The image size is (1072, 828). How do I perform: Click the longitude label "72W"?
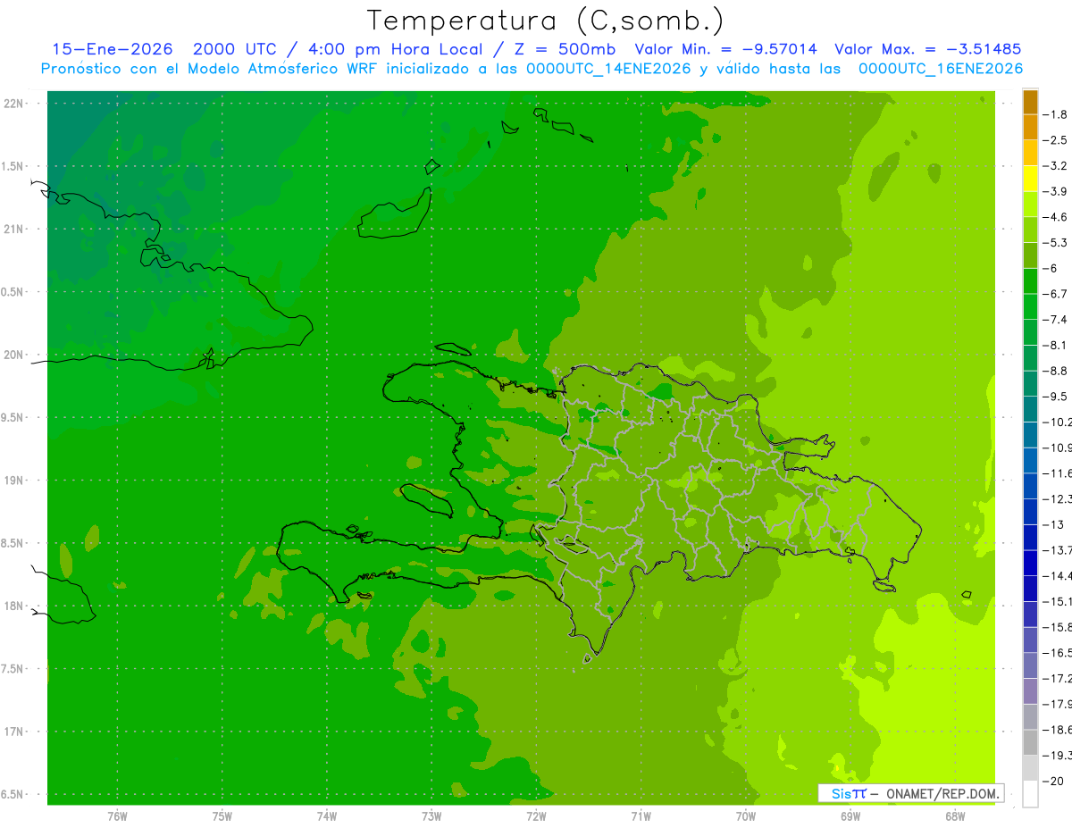click(x=537, y=817)
